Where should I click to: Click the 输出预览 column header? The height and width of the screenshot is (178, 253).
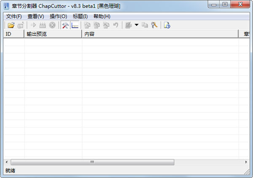coord(53,34)
